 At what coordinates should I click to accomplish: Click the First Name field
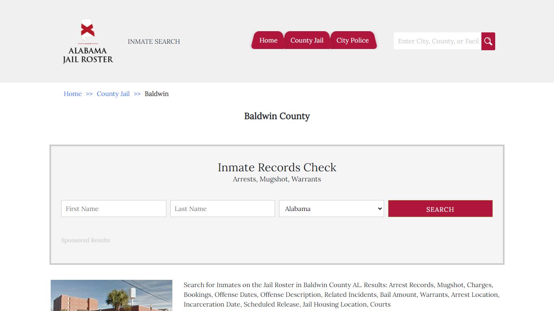(114, 209)
